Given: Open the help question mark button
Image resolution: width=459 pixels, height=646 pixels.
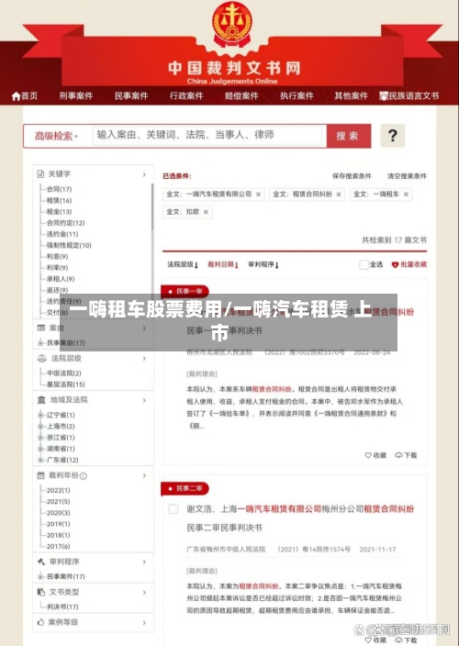Looking at the screenshot, I should point(393,136).
